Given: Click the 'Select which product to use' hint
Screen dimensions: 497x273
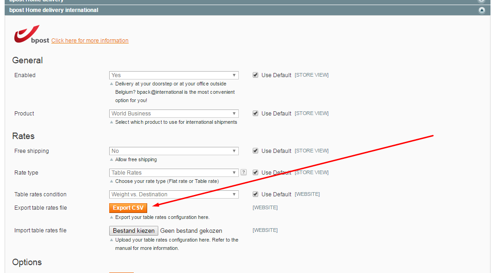Looking at the screenshot, I should (x=176, y=122).
